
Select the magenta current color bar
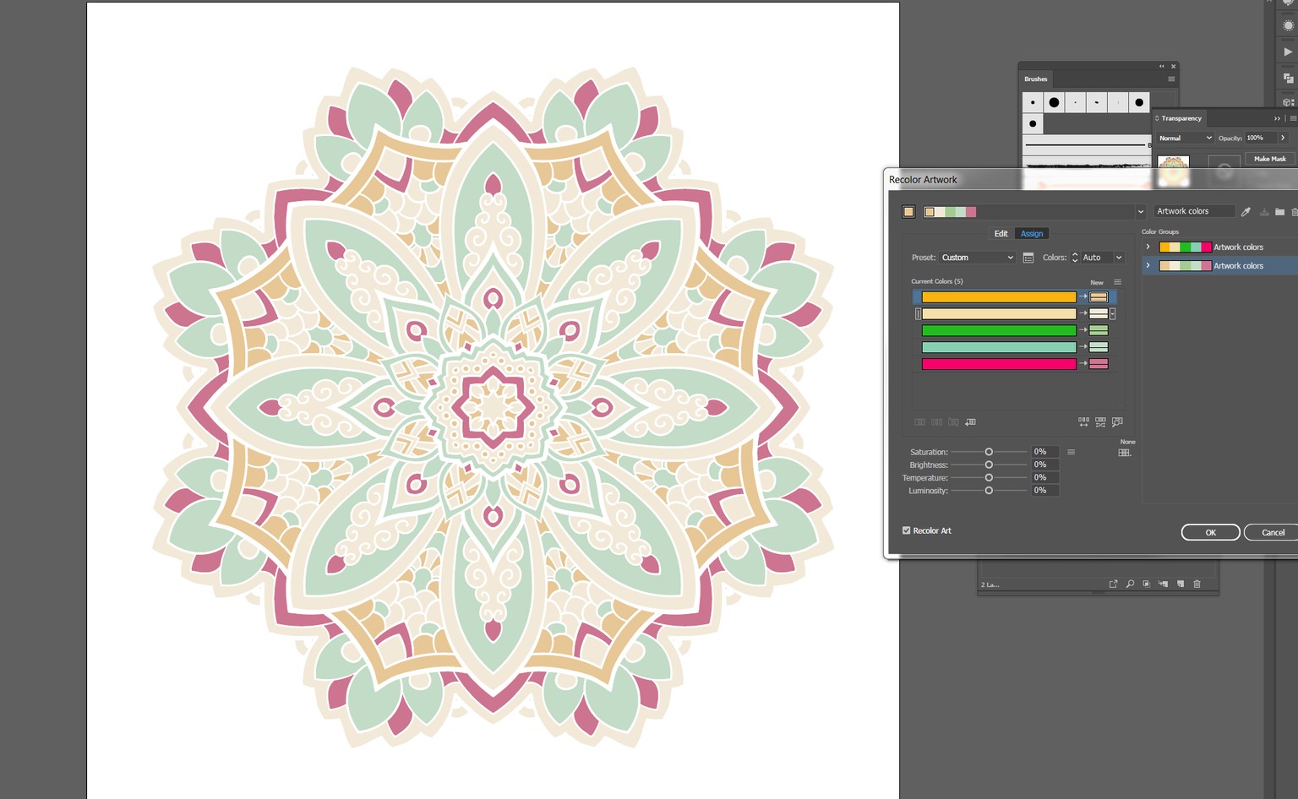[x=999, y=364]
